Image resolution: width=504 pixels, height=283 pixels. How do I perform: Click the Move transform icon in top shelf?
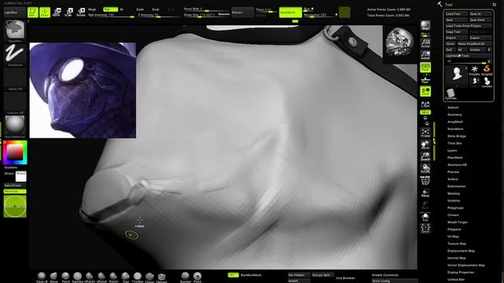pos(57,13)
